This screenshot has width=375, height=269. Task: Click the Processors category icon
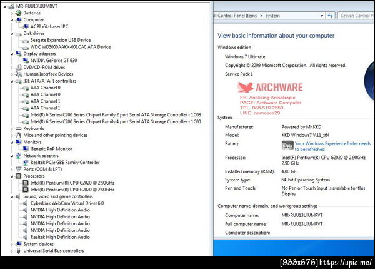pos(18,176)
